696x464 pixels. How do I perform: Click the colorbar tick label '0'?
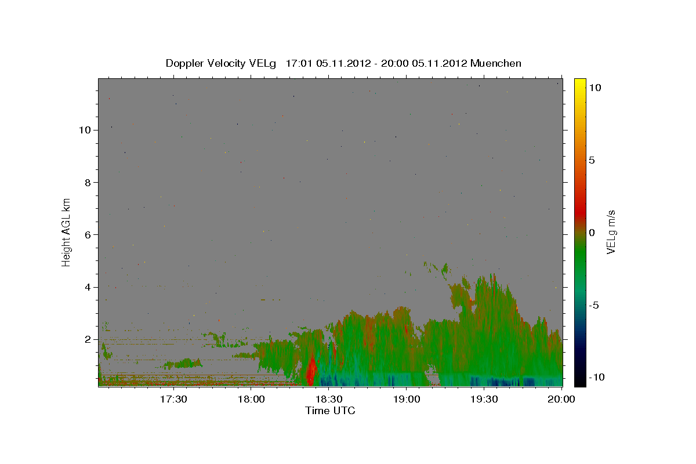(x=592, y=233)
